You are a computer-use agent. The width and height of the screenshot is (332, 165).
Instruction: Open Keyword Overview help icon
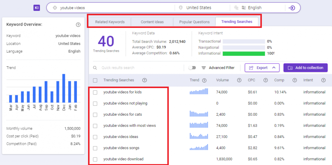coord(78,25)
